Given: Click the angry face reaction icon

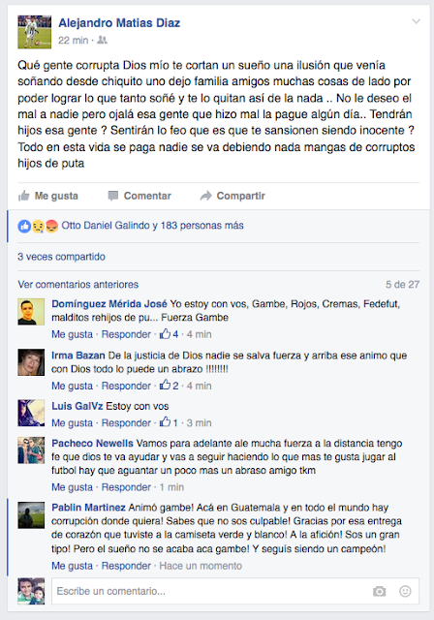Looking at the screenshot, I should (51, 226).
